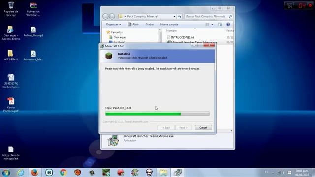Image resolution: width=315 pixels, height=177 pixels.
Task: Change view with Explorer view icon
Action: click(207, 24)
